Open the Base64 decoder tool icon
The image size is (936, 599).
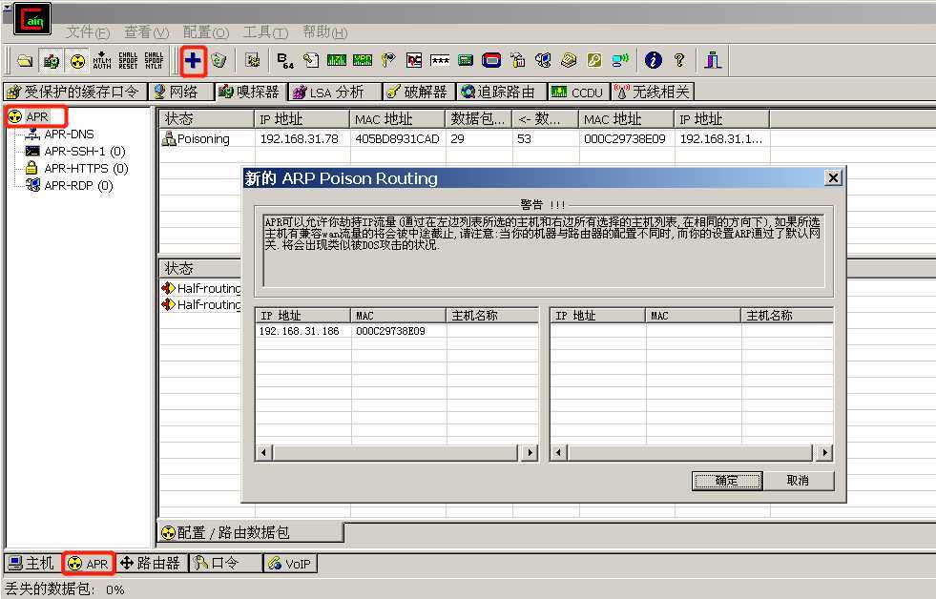point(285,60)
